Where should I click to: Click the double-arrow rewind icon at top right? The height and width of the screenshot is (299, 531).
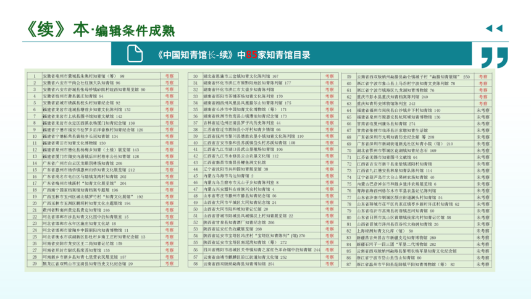[494, 28]
